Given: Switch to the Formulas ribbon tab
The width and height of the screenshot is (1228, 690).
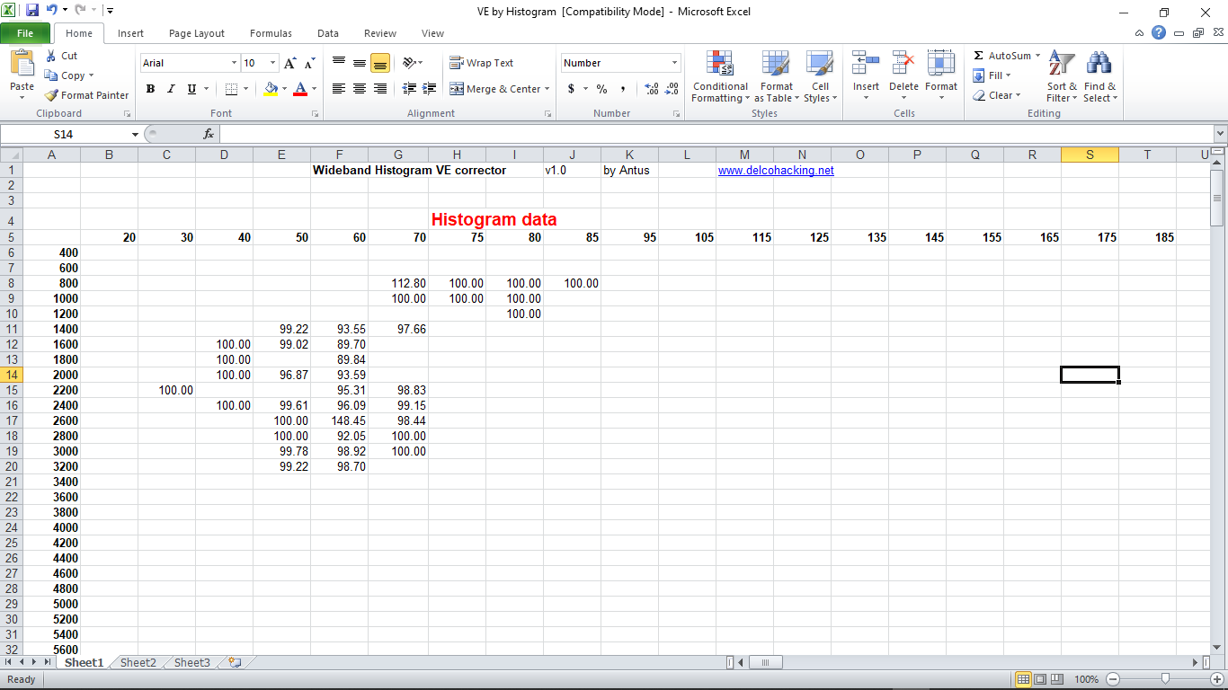Looking at the screenshot, I should (270, 33).
